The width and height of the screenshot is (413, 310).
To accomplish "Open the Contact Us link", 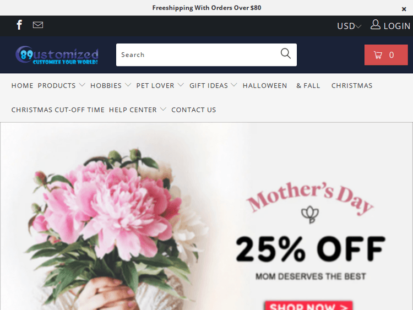I will [194, 110].
